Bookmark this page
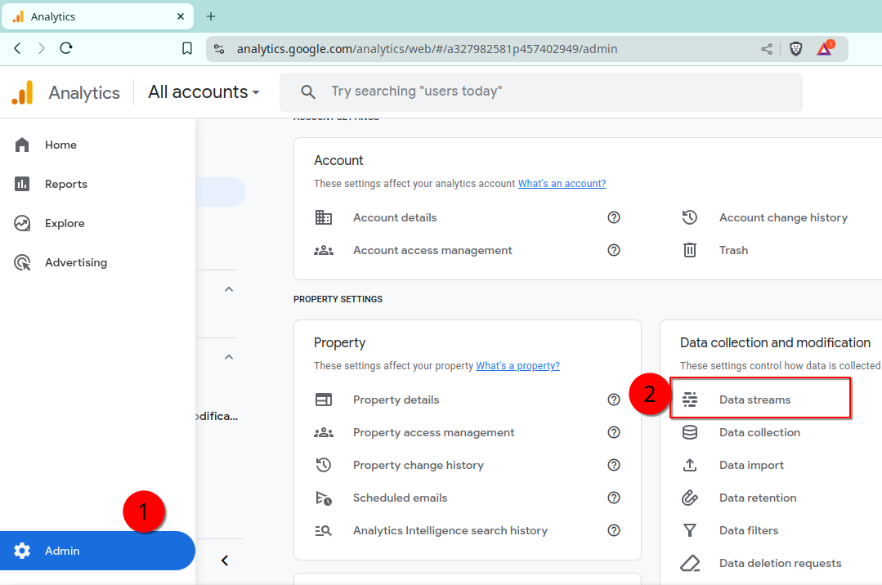Viewport: 882px width, 585px height. tap(187, 48)
